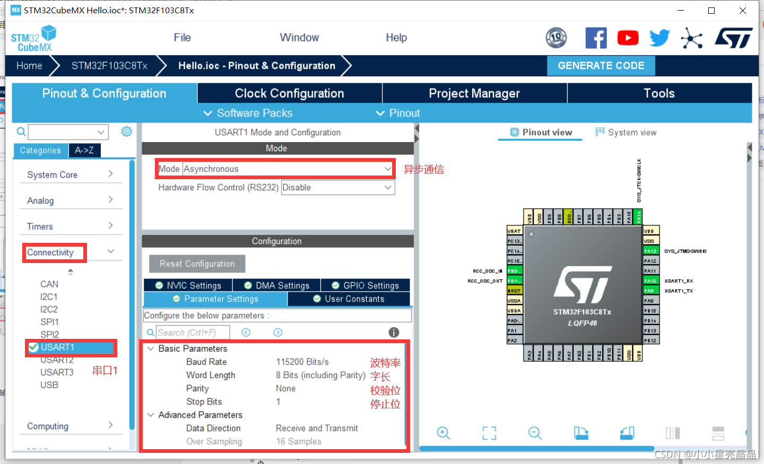Click the GENERATE CODE button
The image size is (764, 464).
601,66
